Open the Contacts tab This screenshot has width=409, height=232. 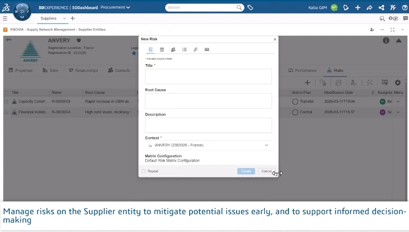pyautogui.click(x=119, y=70)
